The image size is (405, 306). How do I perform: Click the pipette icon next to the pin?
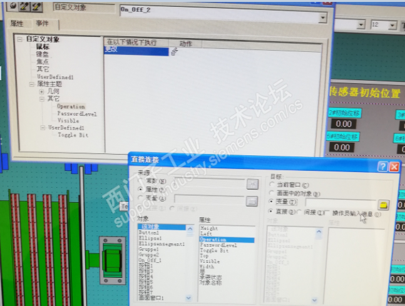(24, 6)
